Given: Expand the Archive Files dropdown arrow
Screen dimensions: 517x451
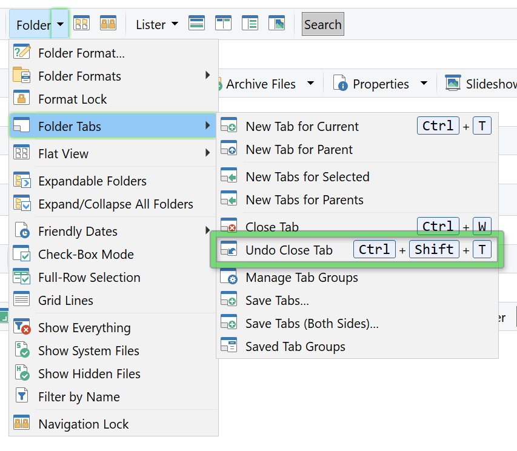Looking at the screenshot, I should pos(310,84).
